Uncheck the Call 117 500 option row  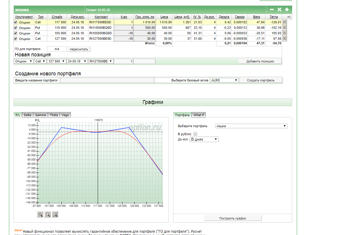16,22
